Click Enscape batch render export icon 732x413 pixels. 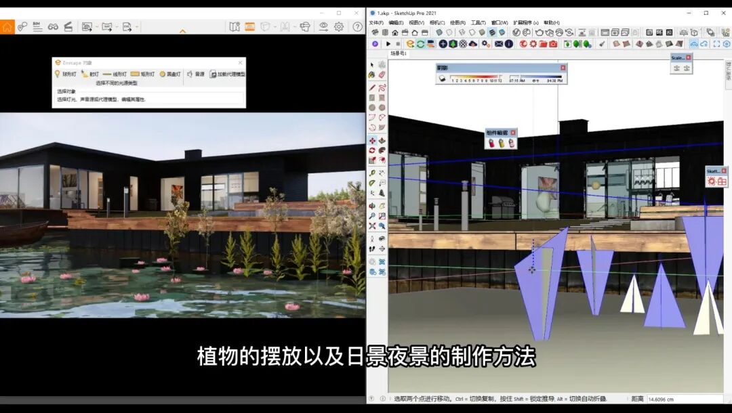(107, 27)
